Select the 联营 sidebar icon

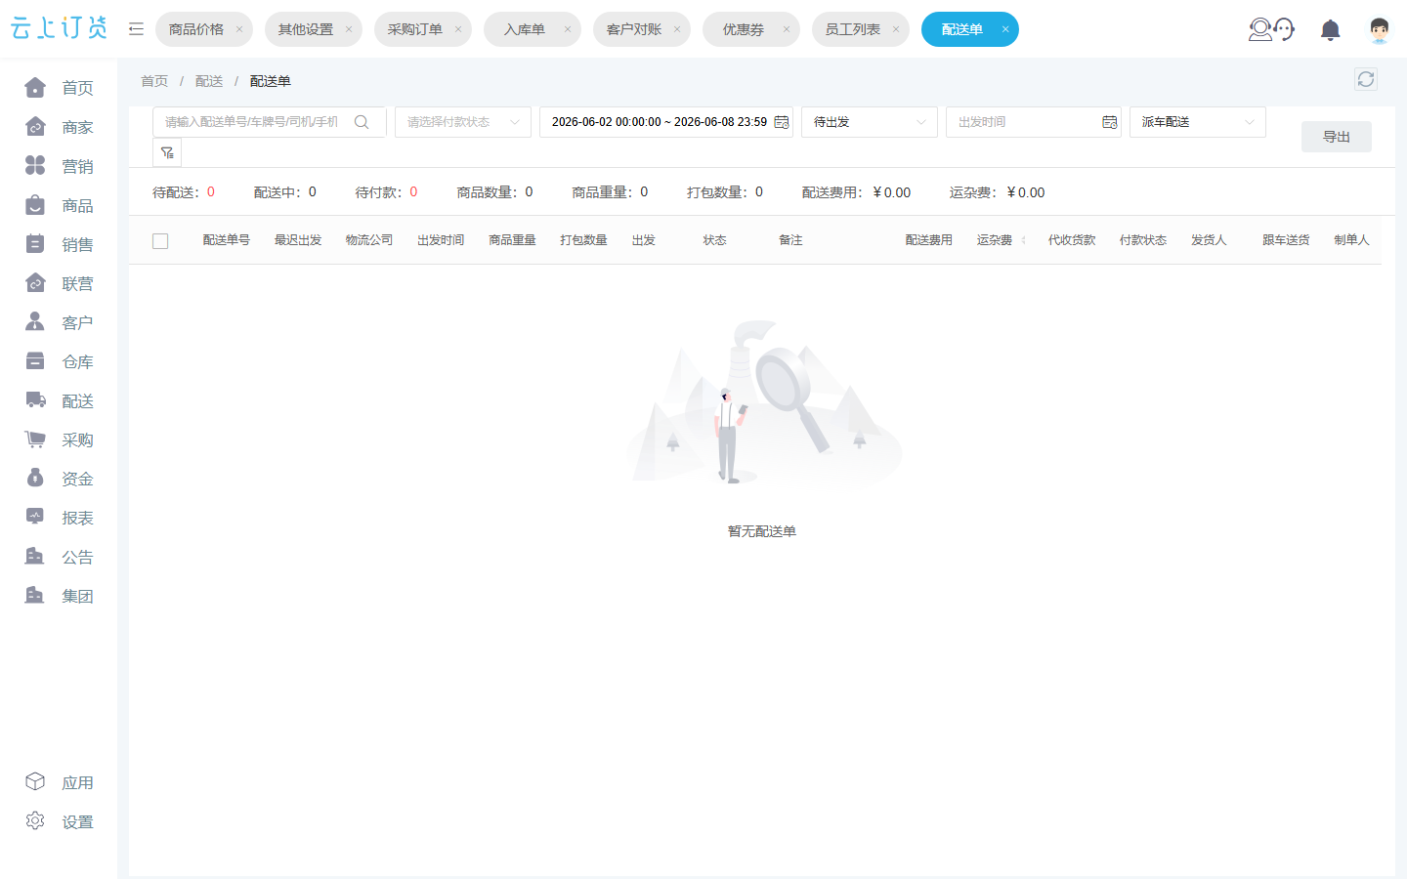tap(35, 283)
